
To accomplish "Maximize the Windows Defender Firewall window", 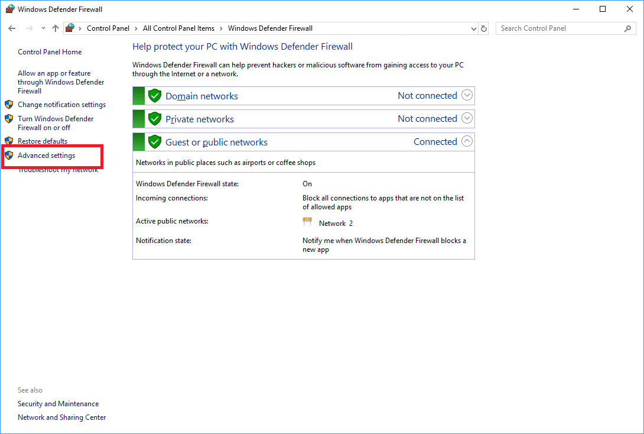I will tap(603, 9).
